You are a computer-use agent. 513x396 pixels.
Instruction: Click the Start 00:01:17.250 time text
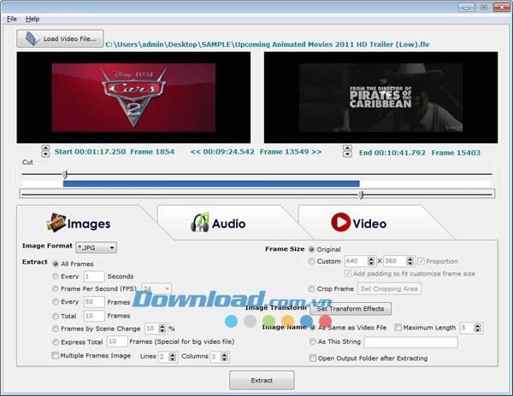90,152
